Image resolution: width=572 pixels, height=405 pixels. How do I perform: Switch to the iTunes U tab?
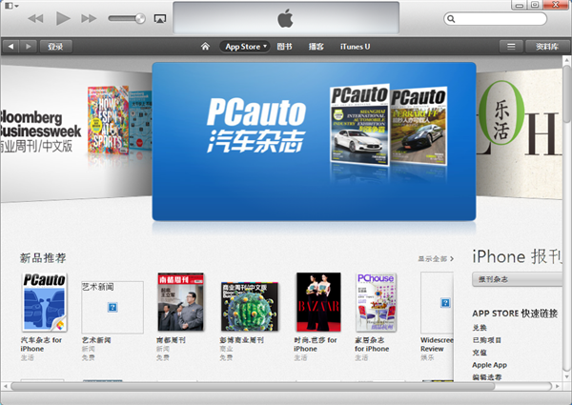pyautogui.click(x=355, y=47)
